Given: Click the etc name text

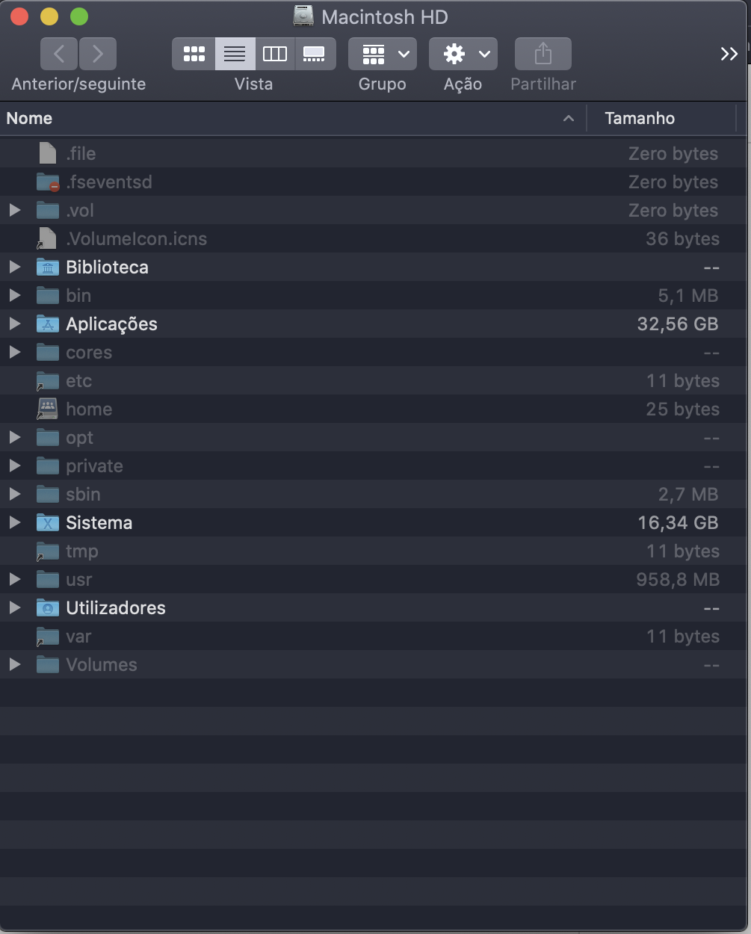Looking at the screenshot, I should point(79,380).
